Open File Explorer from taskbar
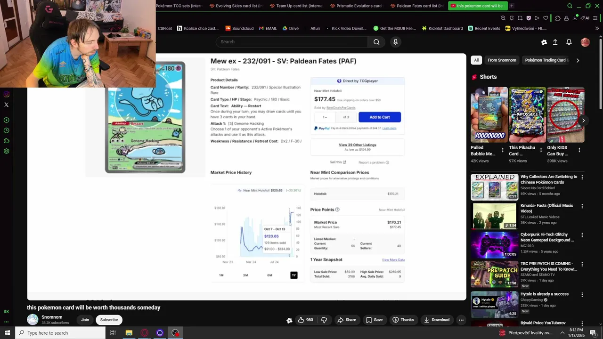 (129, 333)
